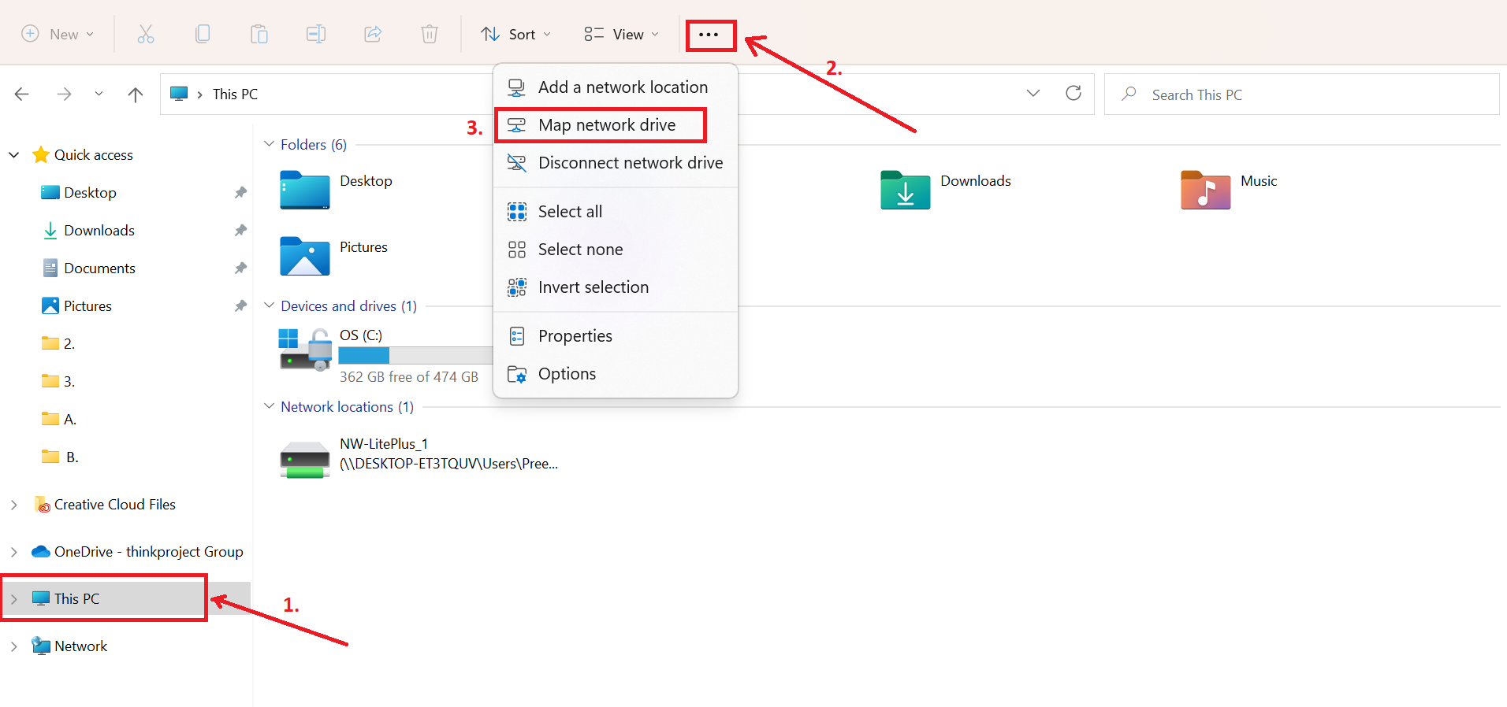
Task: Refresh the current folder view
Action: click(1073, 94)
